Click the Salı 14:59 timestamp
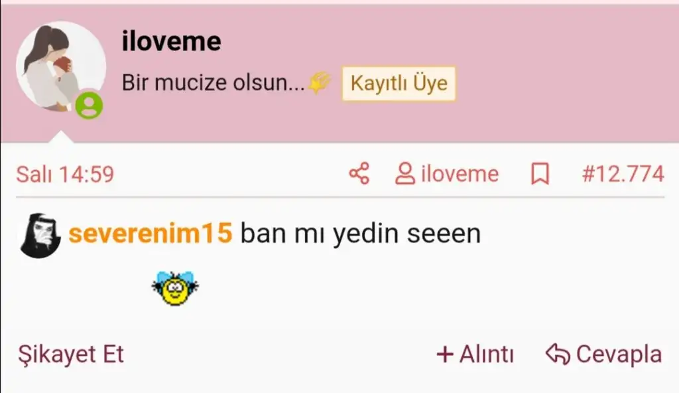Viewport: 679px width, 393px height. [65, 175]
